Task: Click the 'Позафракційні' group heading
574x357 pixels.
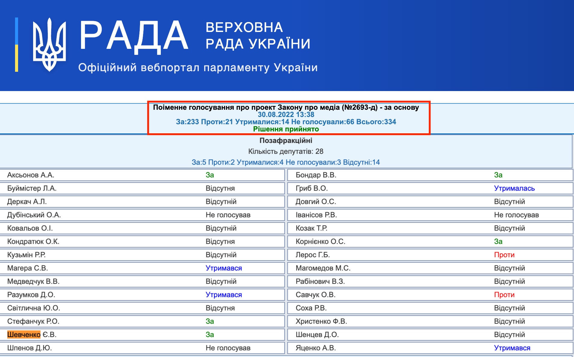Action: tap(286, 141)
